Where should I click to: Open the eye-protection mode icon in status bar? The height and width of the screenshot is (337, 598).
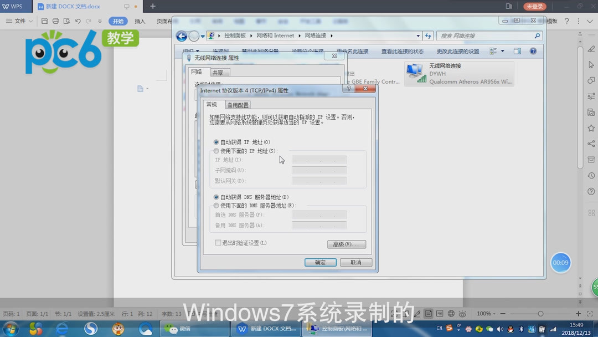(x=462, y=314)
